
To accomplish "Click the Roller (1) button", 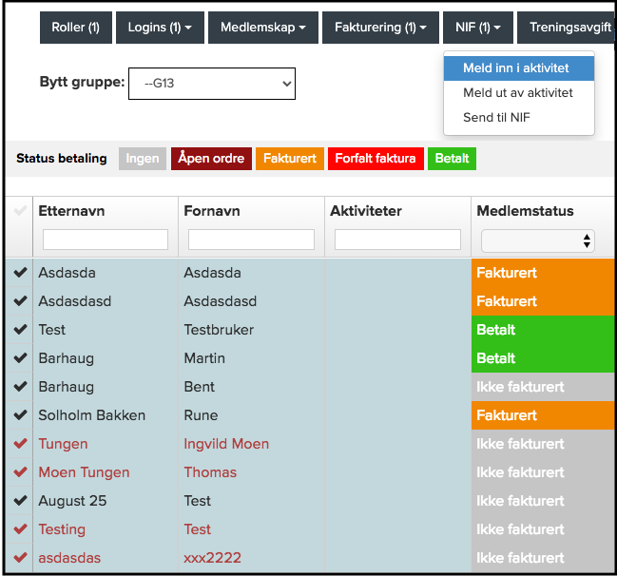I will coord(76,29).
